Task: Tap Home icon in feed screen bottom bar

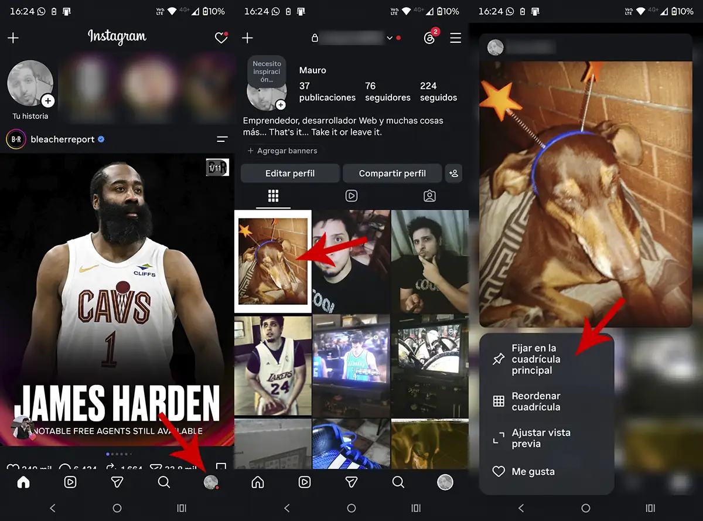Action: [x=23, y=482]
